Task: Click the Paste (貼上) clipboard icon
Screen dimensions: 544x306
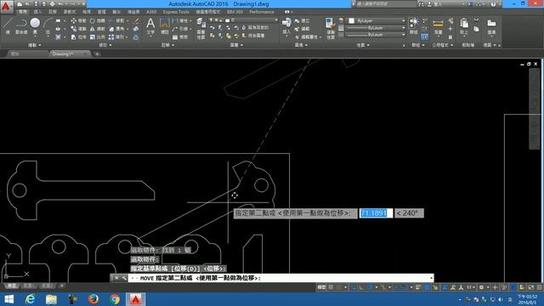Action: click(464, 26)
